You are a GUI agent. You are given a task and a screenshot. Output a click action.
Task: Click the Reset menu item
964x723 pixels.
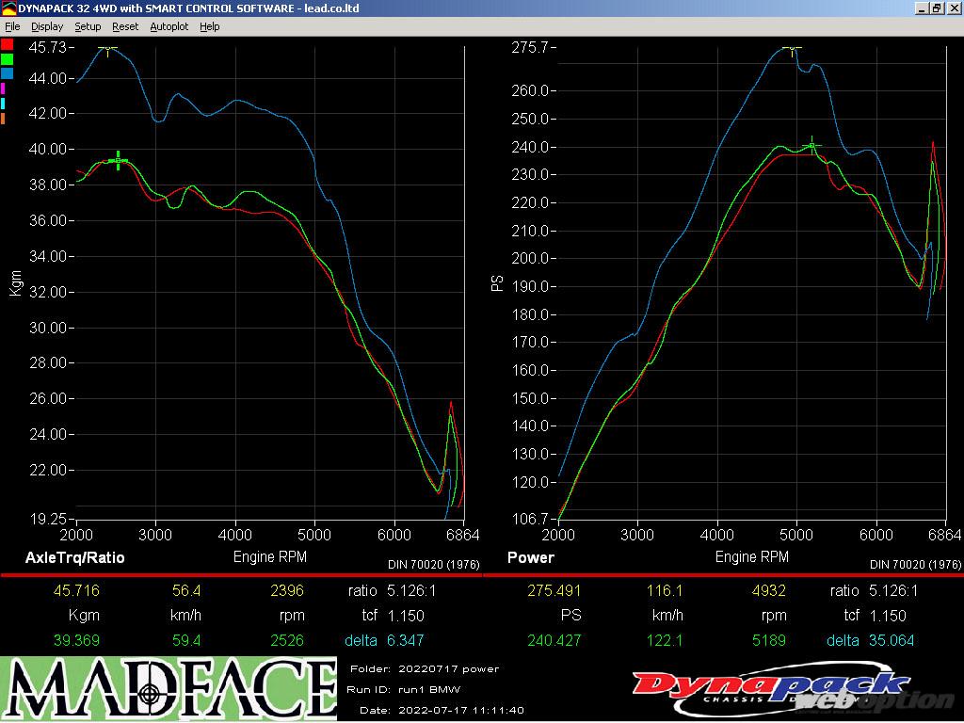[x=125, y=26]
